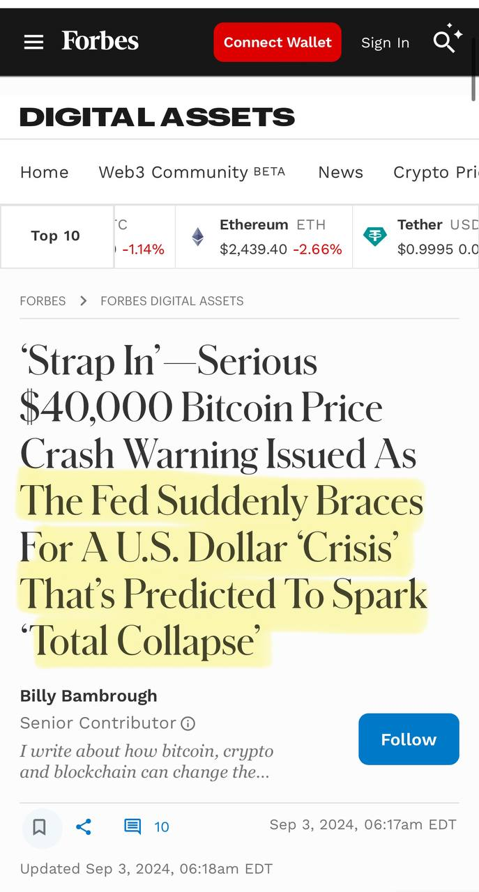The width and height of the screenshot is (479, 892).
Task: Click the Sign In link
Action: (385, 43)
